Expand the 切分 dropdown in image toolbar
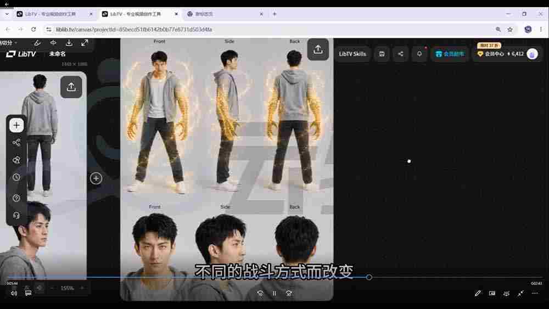 (8, 43)
